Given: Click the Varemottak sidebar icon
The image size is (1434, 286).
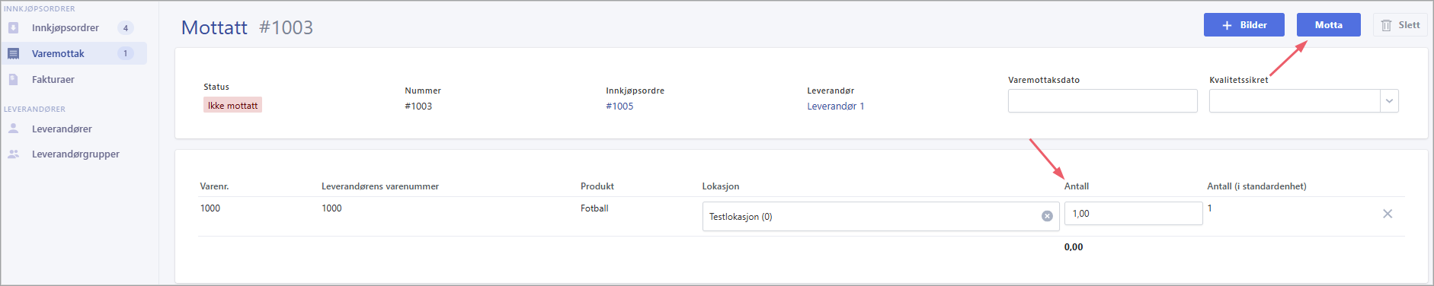Looking at the screenshot, I should click(13, 53).
